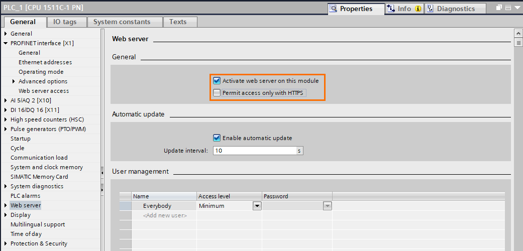Open the Info tab
The height and width of the screenshot is (251, 523).
[404, 9]
